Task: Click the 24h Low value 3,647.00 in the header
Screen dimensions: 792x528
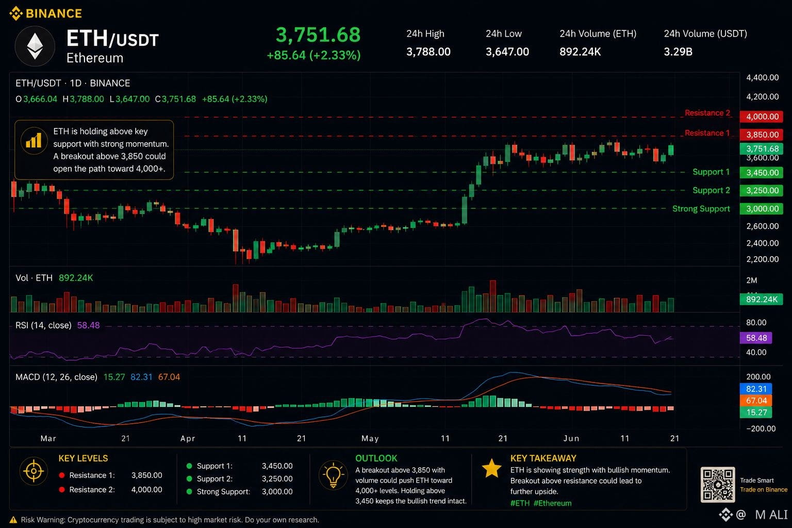Action: 507,52
